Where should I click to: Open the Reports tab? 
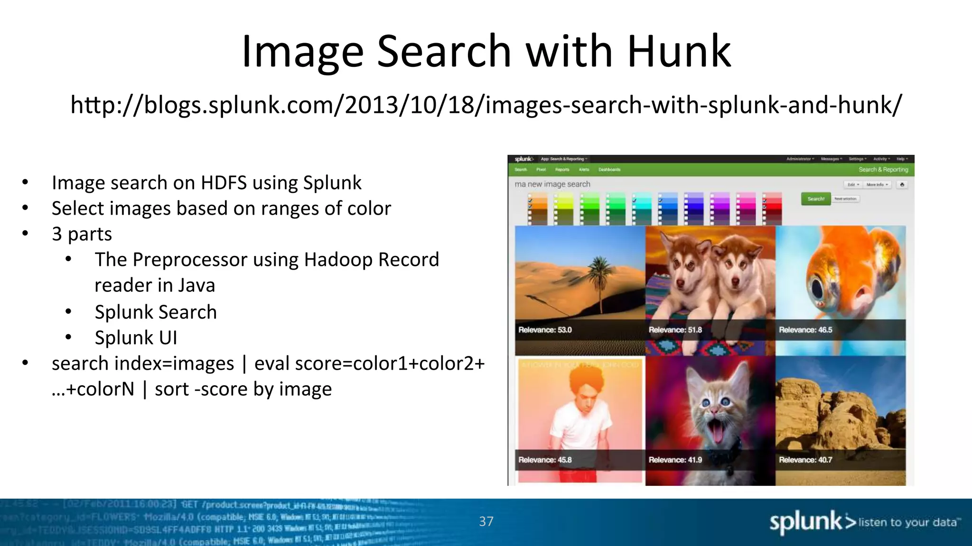coord(562,169)
